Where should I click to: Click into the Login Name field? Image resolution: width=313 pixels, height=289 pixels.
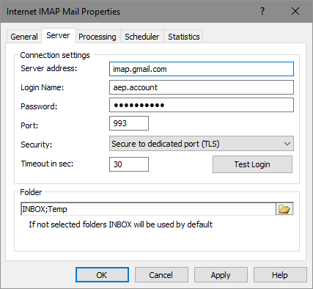[x=202, y=87]
